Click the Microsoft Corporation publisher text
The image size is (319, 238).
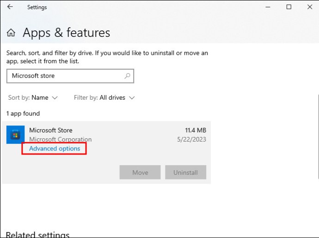click(x=60, y=139)
